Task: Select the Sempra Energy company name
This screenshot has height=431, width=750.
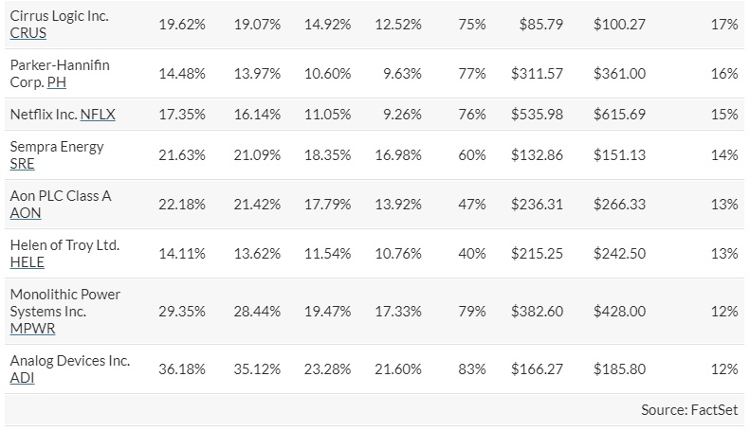Action: (x=57, y=147)
